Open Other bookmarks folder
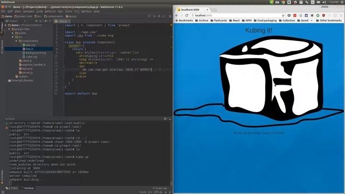The height and width of the screenshot is (194, 345). click(329, 20)
